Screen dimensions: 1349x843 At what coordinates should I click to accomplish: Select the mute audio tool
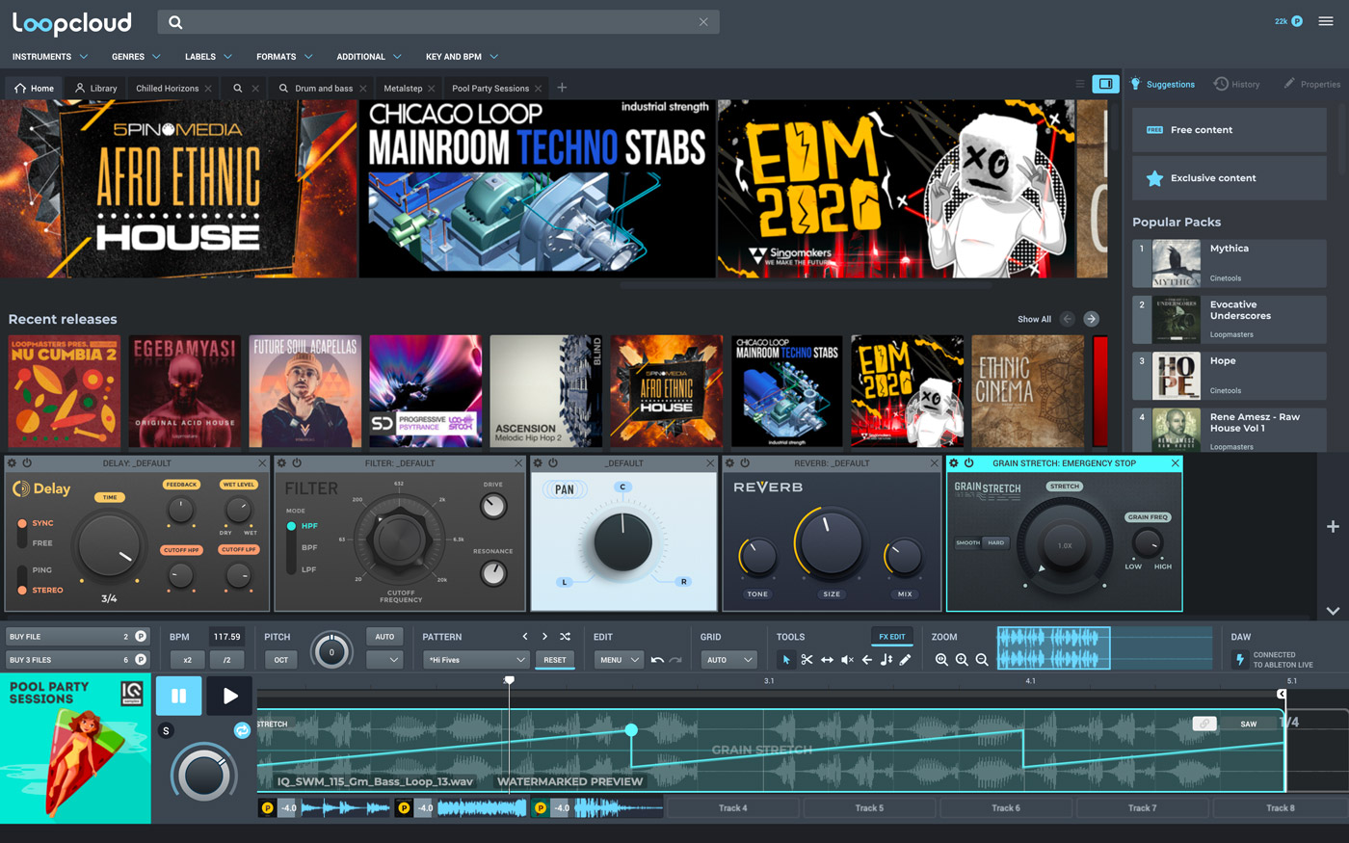pyautogui.click(x=845, y=659)
